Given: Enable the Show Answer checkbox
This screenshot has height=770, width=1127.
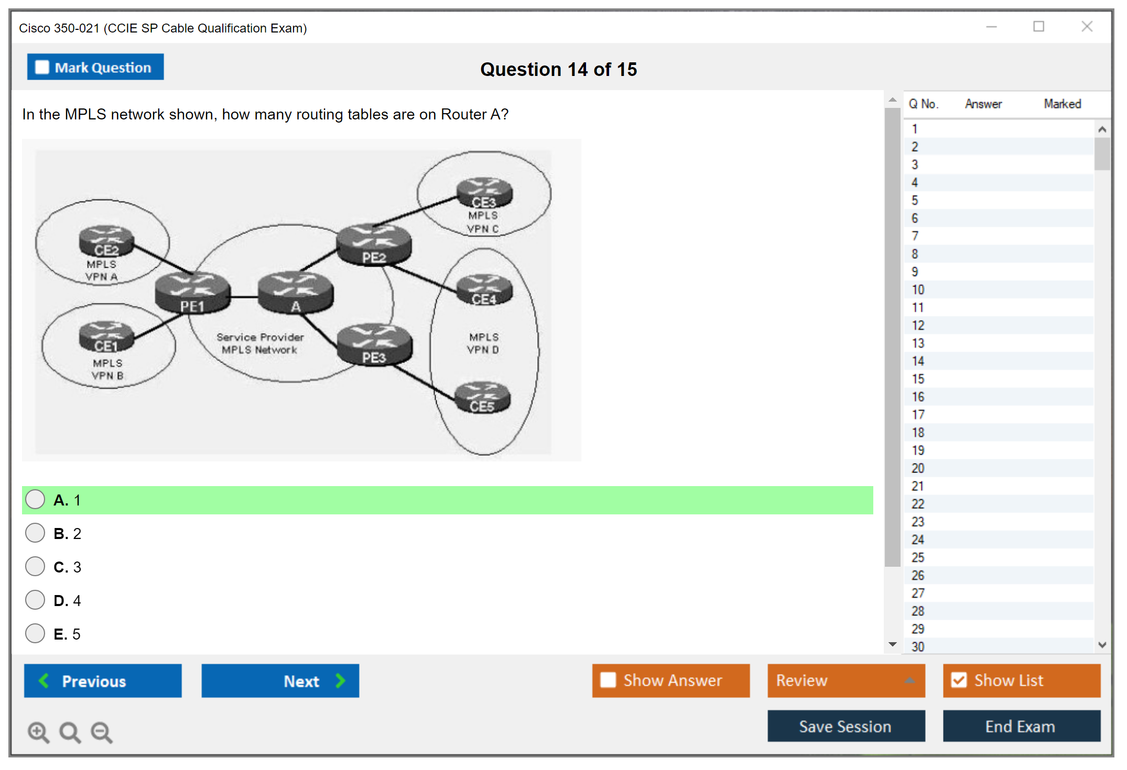Looking at the screenshot, I should click(x=608, y=680).
